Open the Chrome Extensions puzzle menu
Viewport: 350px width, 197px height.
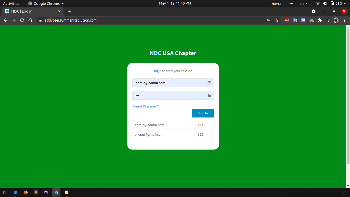pyautogui.click(x=320, y=20)
